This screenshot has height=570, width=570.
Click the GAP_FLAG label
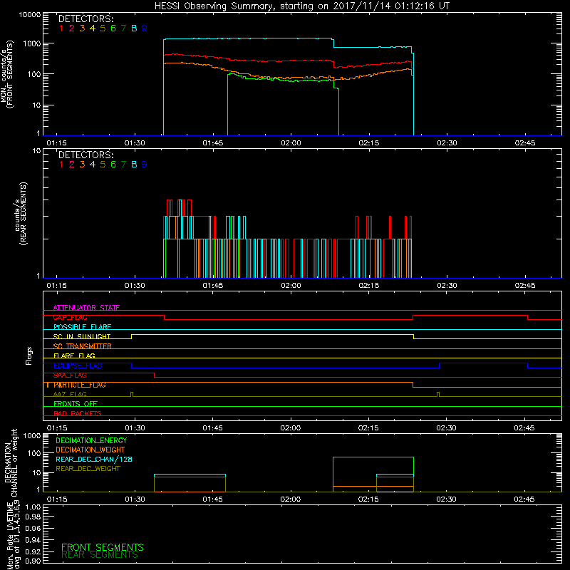71,317
